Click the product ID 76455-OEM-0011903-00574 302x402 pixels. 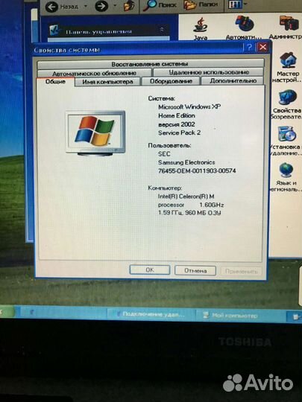point(197,170)
